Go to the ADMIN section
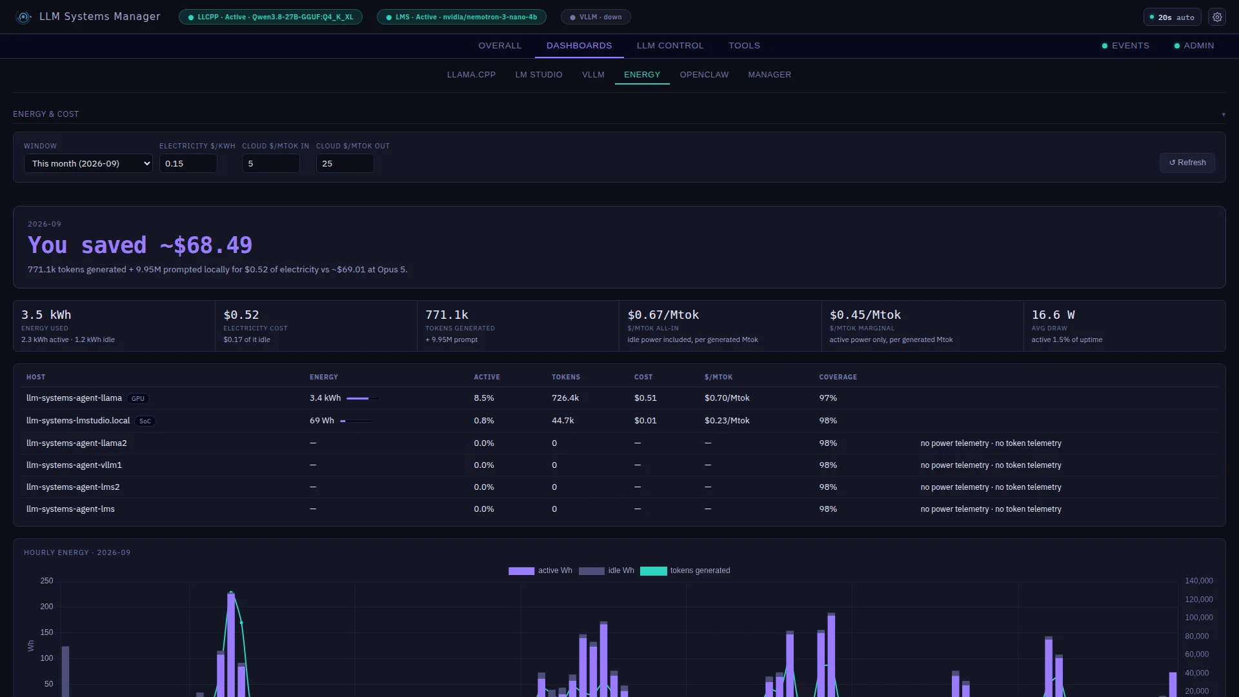This screenshot has width=1239, height=697. pos(1194,46)
